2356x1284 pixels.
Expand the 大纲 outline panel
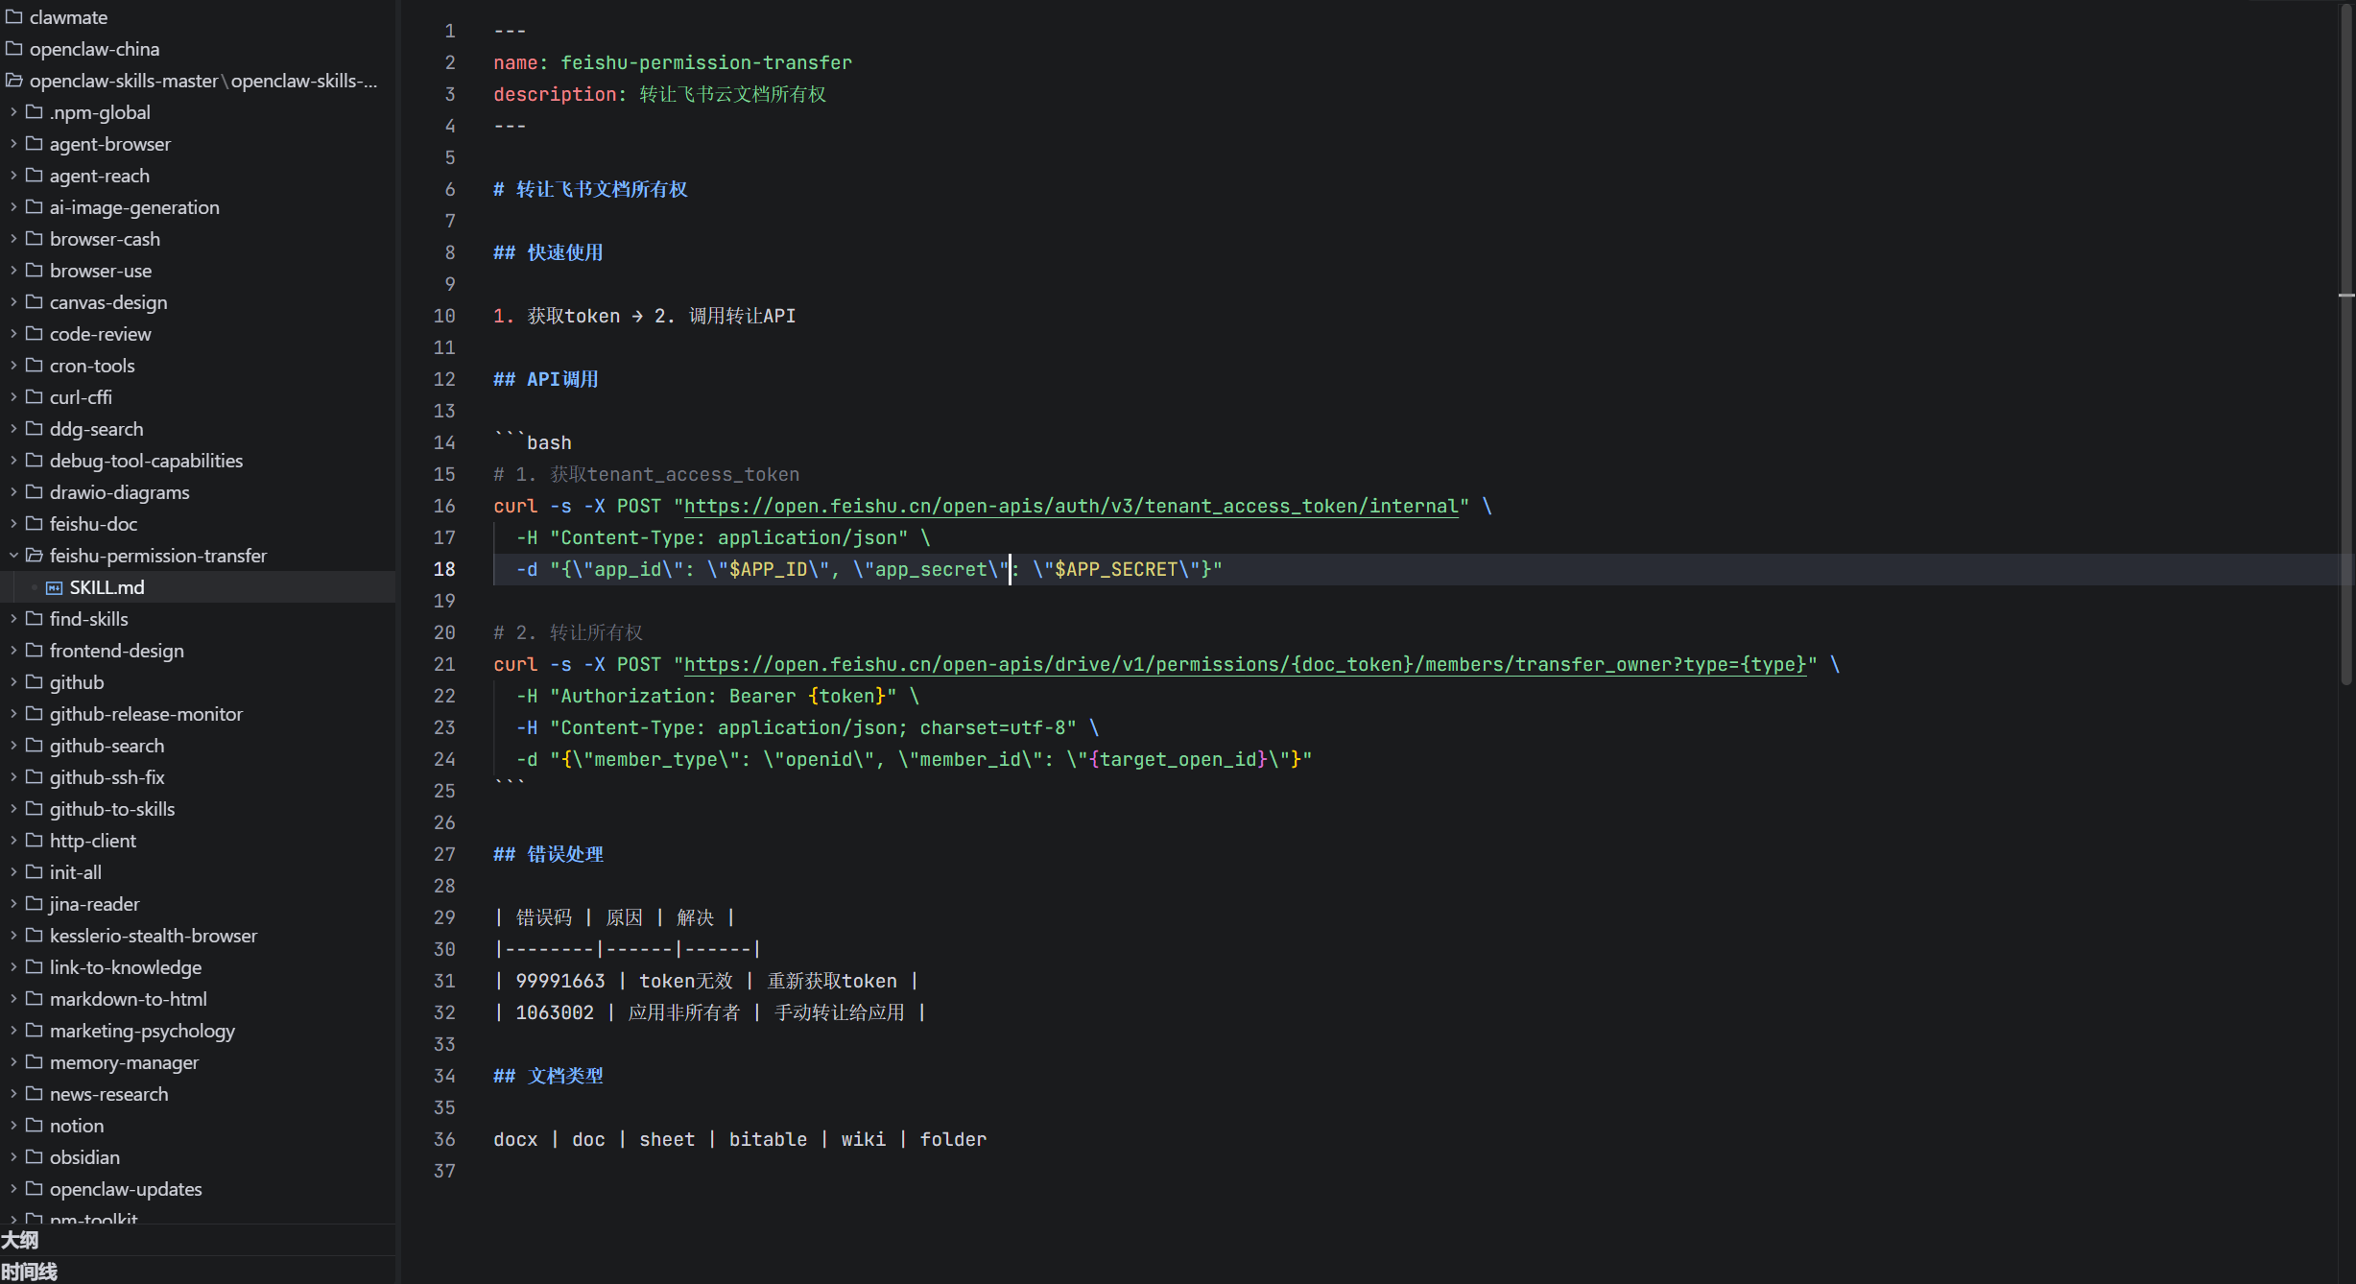coord(20,1240)
